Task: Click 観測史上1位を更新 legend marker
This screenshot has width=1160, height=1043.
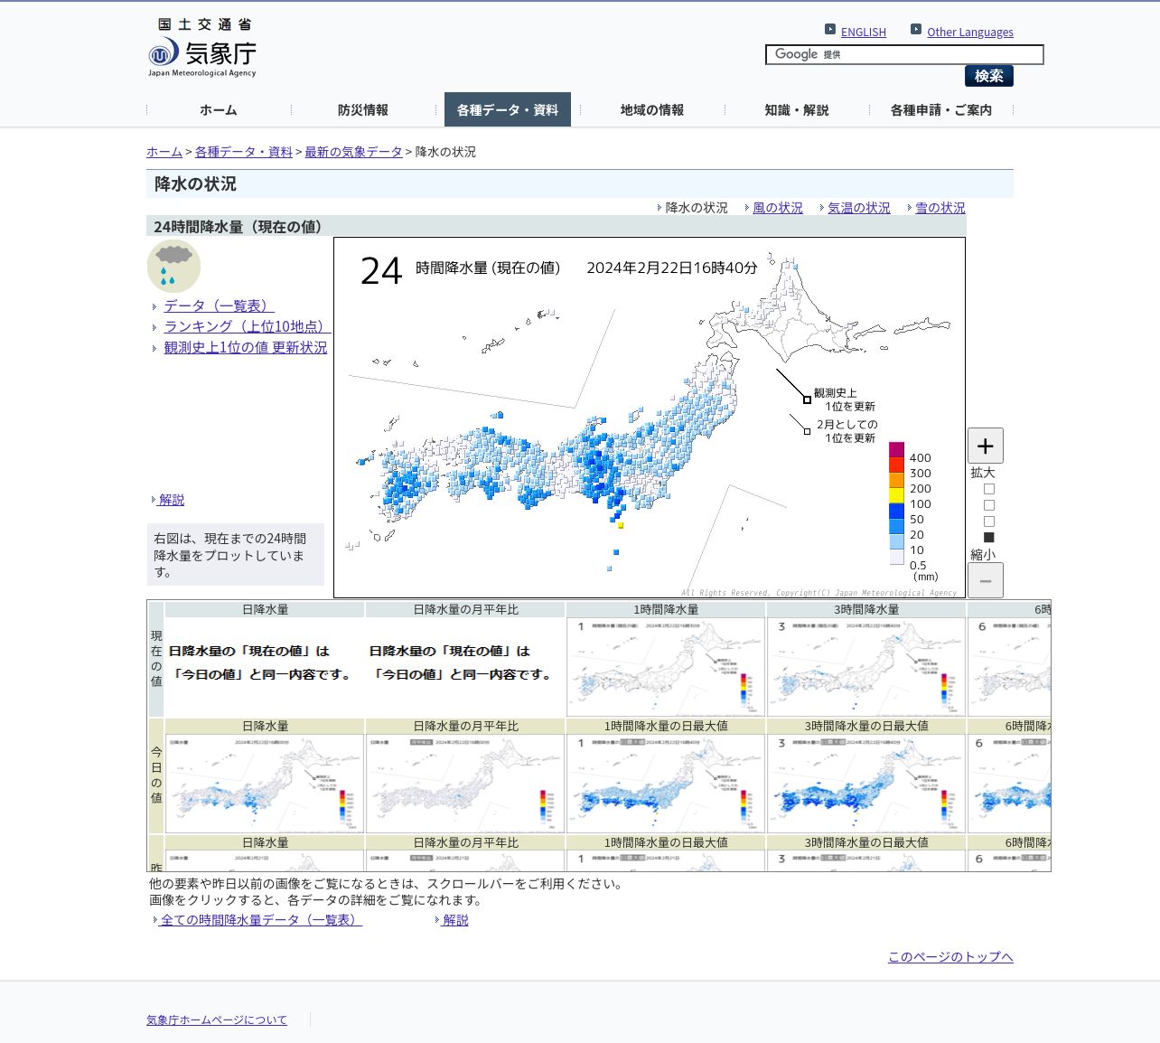Action: click(x=807, y=399)
